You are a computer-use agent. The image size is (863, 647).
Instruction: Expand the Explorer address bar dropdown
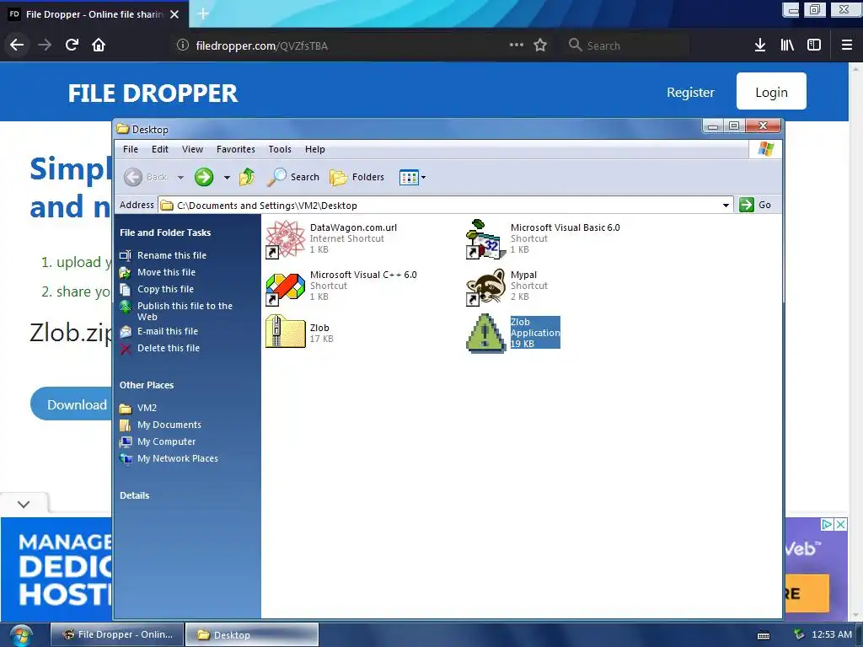pyautogui.click(x=726, y=206)
